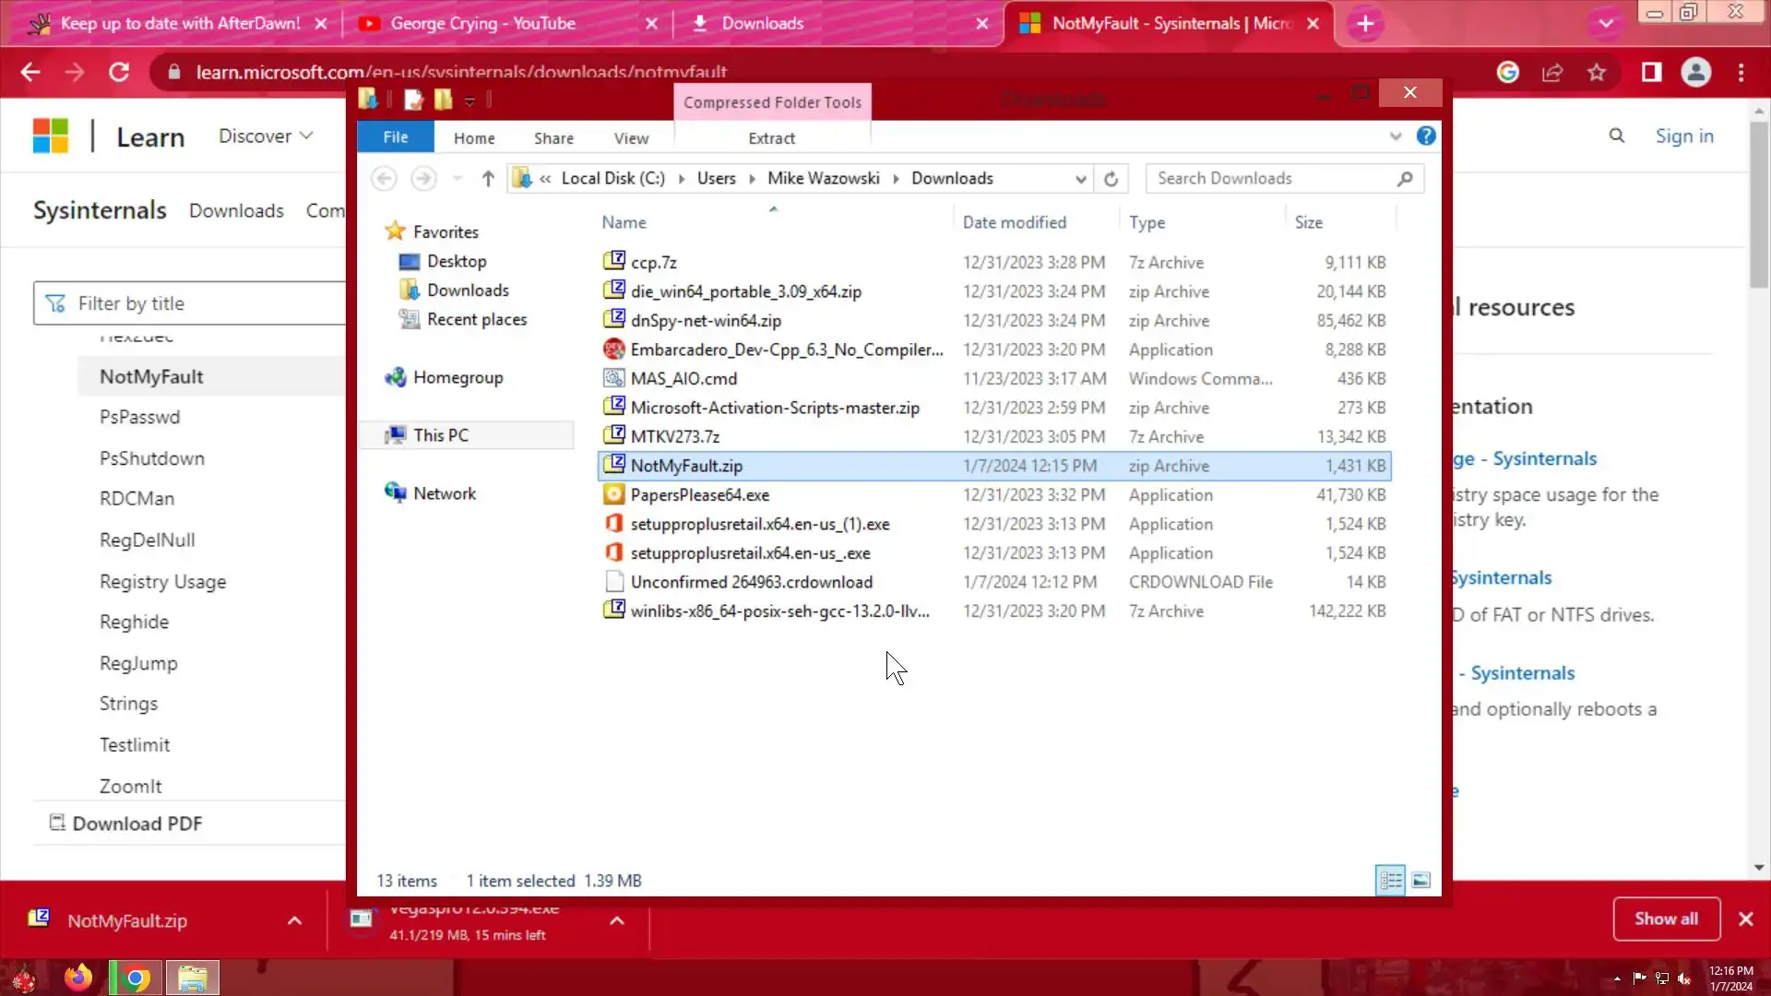Expand the ribbon with the chevron

[1395, 136]
